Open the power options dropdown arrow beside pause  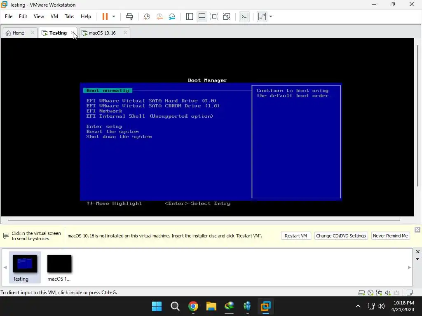click(114, 16)
